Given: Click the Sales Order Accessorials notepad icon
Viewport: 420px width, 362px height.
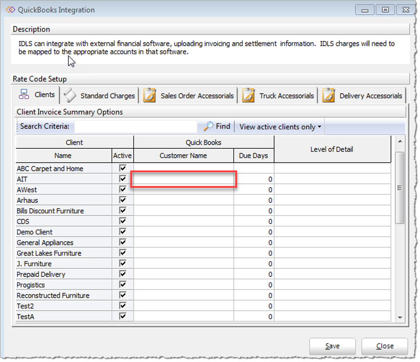Looking at the screenshot, I should point(150,96).
